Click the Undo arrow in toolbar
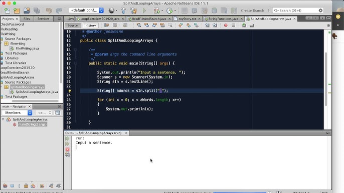344x193 pixels. pyautogui.click(x=49, y=10)
